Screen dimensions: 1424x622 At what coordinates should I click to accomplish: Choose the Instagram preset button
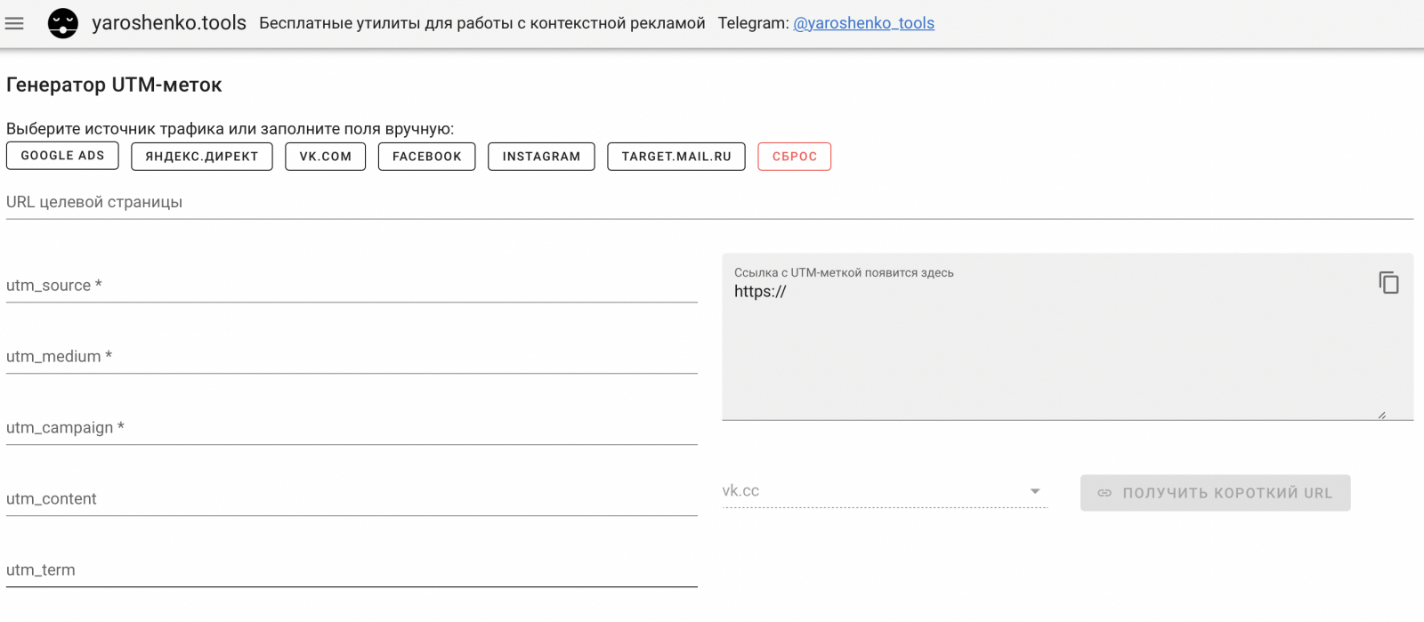(541, 157)
